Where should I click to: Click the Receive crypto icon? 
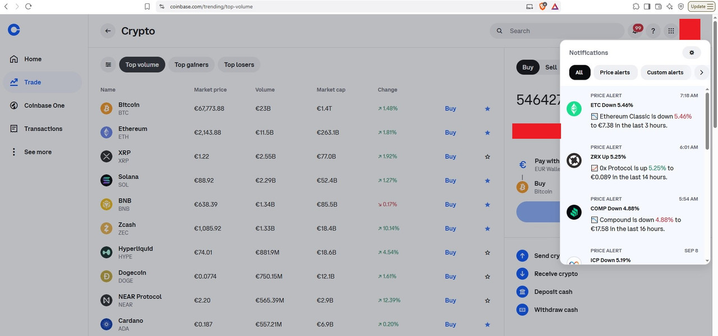click(522, 274)
